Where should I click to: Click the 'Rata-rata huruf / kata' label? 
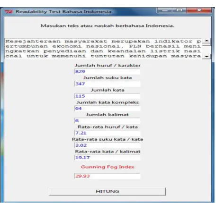(108, 127)
